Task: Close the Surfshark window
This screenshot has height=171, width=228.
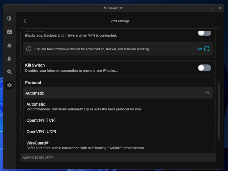Action: (220, 8)
